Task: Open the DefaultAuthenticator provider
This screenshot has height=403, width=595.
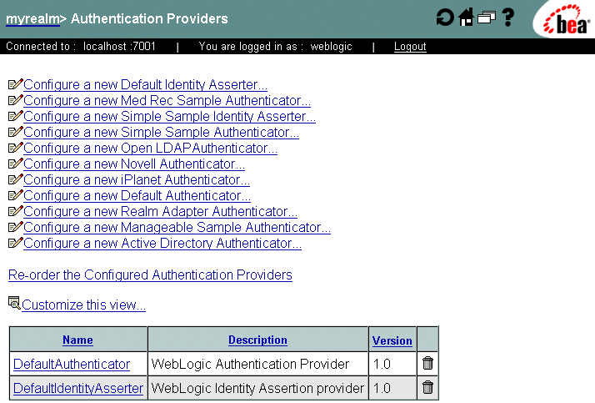Action: [72, 365]
